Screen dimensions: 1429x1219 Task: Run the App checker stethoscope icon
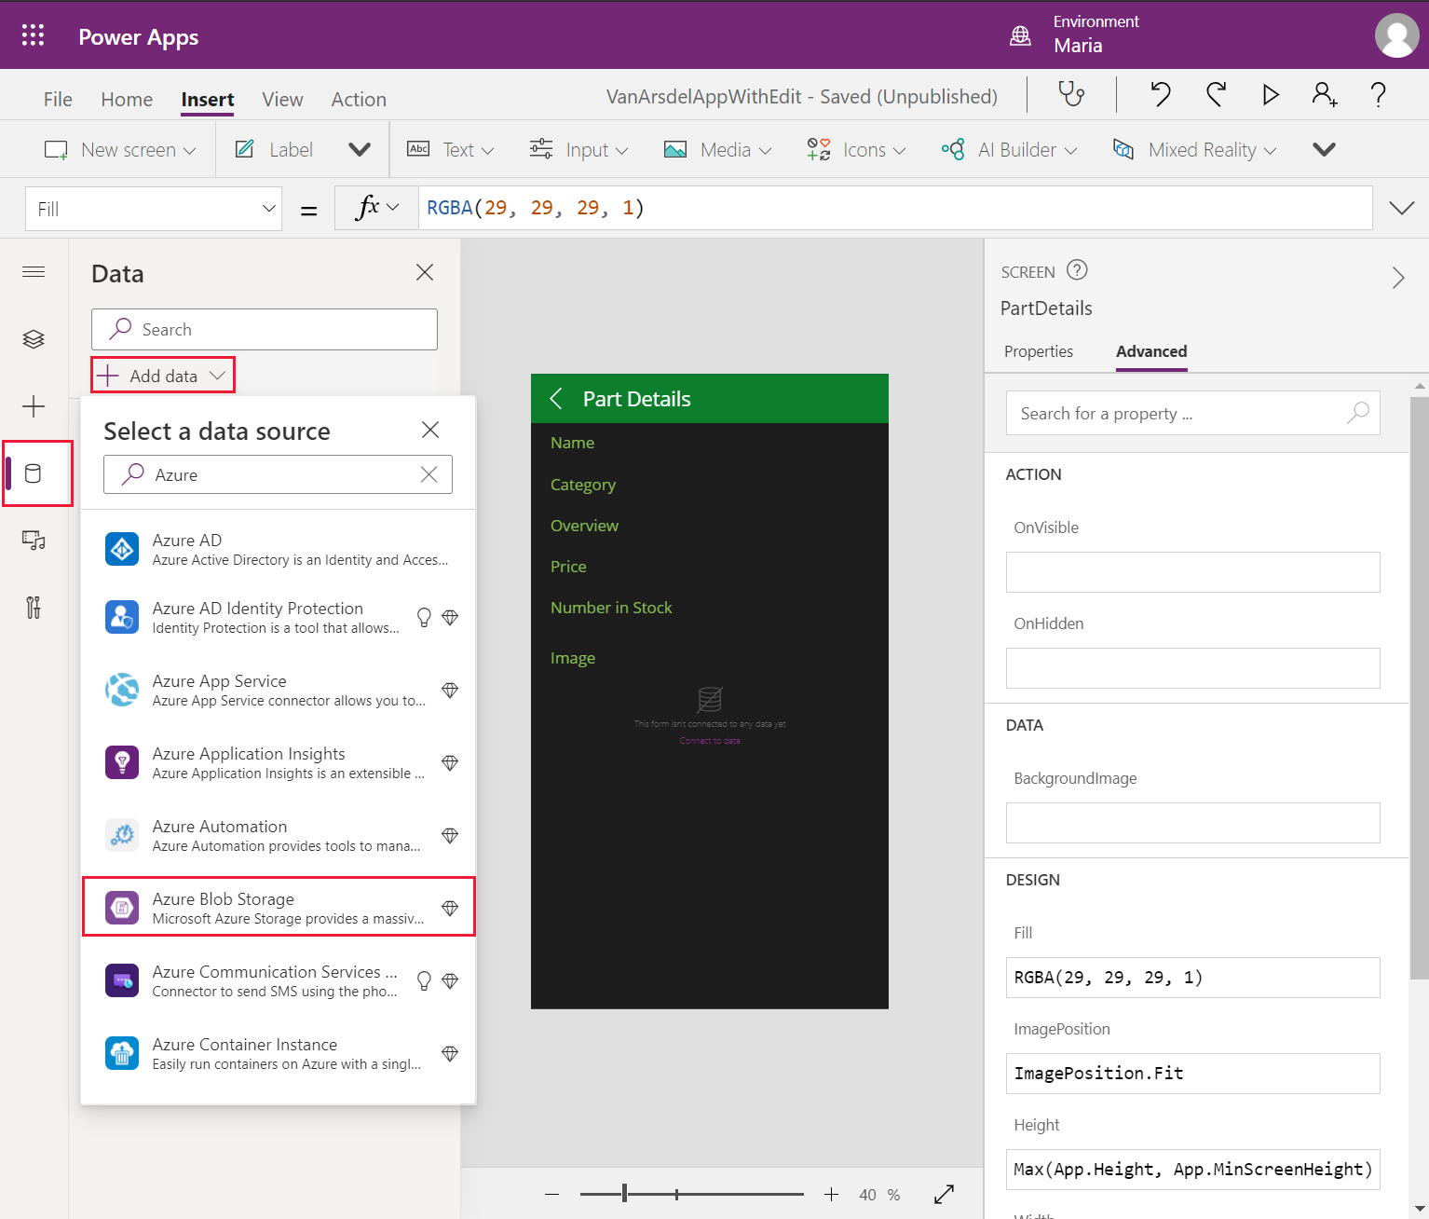click(1072, 94)
